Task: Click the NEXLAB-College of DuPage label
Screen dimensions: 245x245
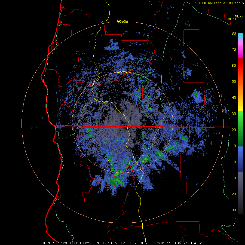Action: click(x=218, y=3)
